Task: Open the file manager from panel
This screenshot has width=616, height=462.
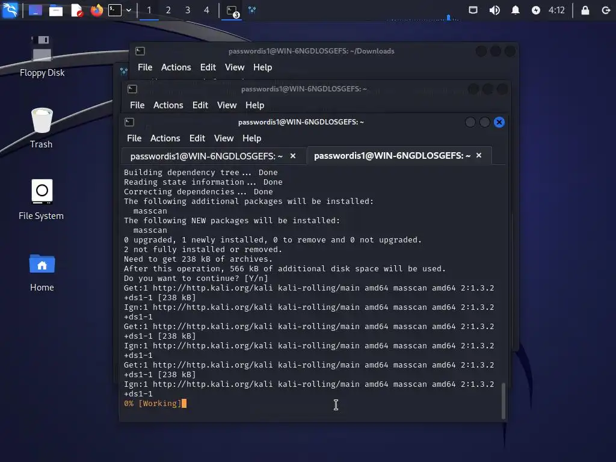Action: [55, 10]
